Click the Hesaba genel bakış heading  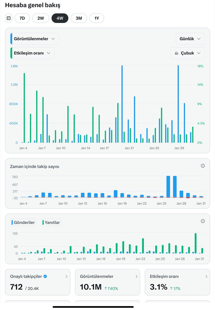point(33,5)
